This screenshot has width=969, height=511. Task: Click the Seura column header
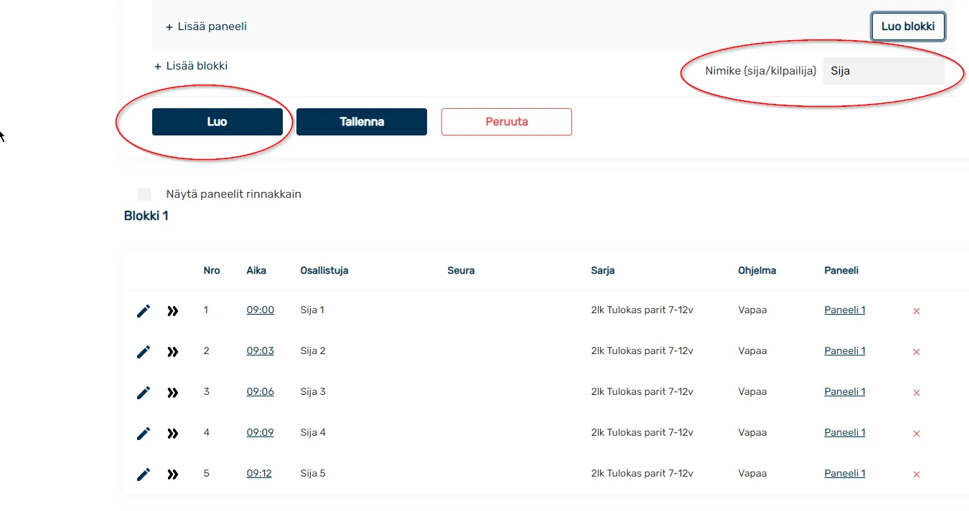[x=461, y=271]
